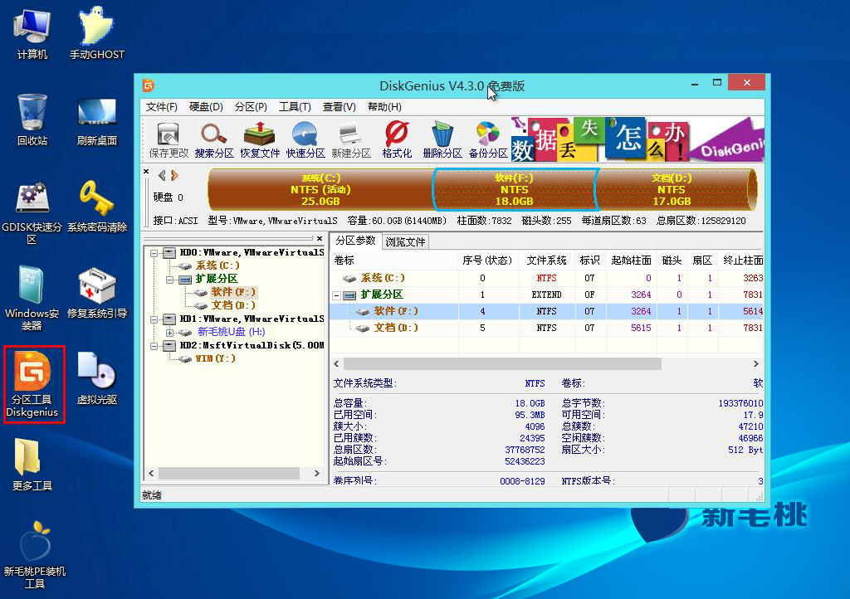
Task: Select 文档 (D:) in the disk tree
Action: point(233,305)
